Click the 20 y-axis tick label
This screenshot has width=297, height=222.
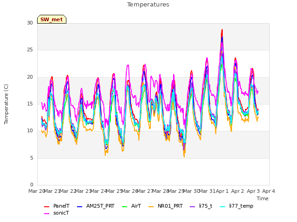click(x=30, y=77)
